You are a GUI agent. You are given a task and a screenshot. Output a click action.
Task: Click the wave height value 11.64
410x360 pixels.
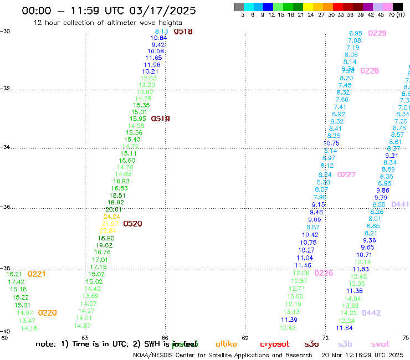click(345, 328)
